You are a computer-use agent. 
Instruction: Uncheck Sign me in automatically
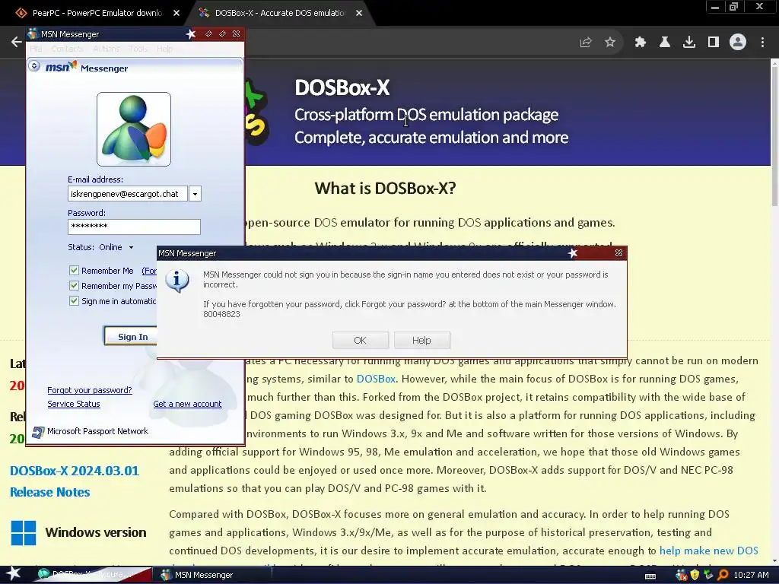click(x=74, y=301)
